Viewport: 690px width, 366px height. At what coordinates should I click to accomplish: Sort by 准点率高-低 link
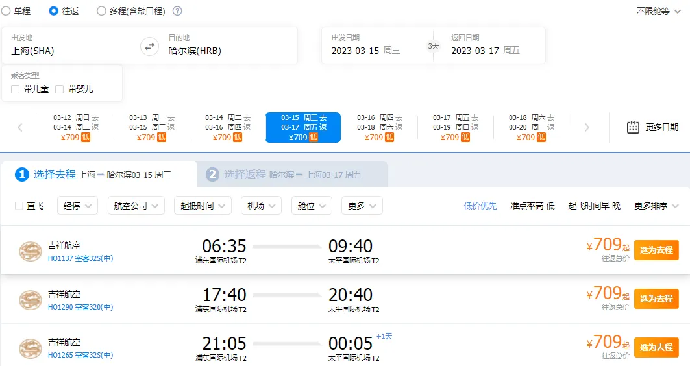(532, 206)
